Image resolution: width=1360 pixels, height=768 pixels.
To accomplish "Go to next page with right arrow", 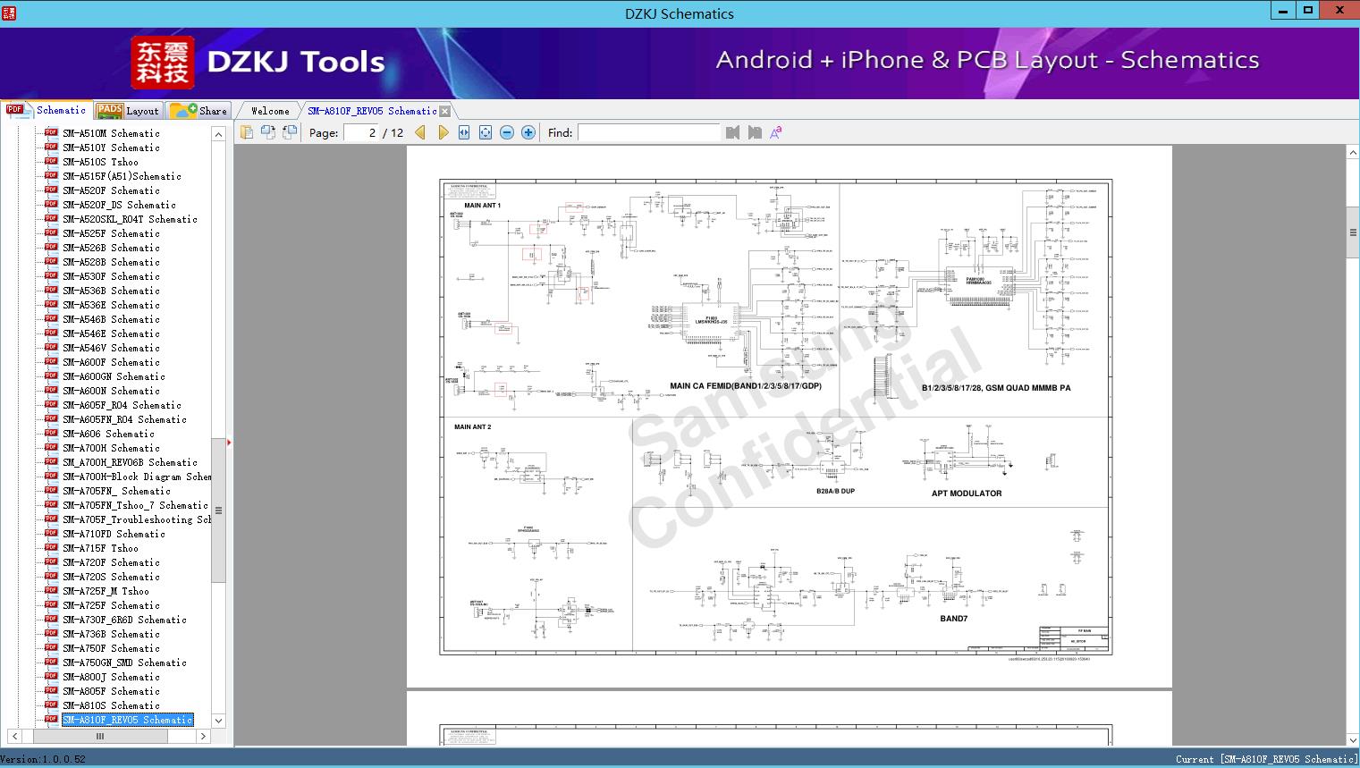I will (x=443, y=132).
